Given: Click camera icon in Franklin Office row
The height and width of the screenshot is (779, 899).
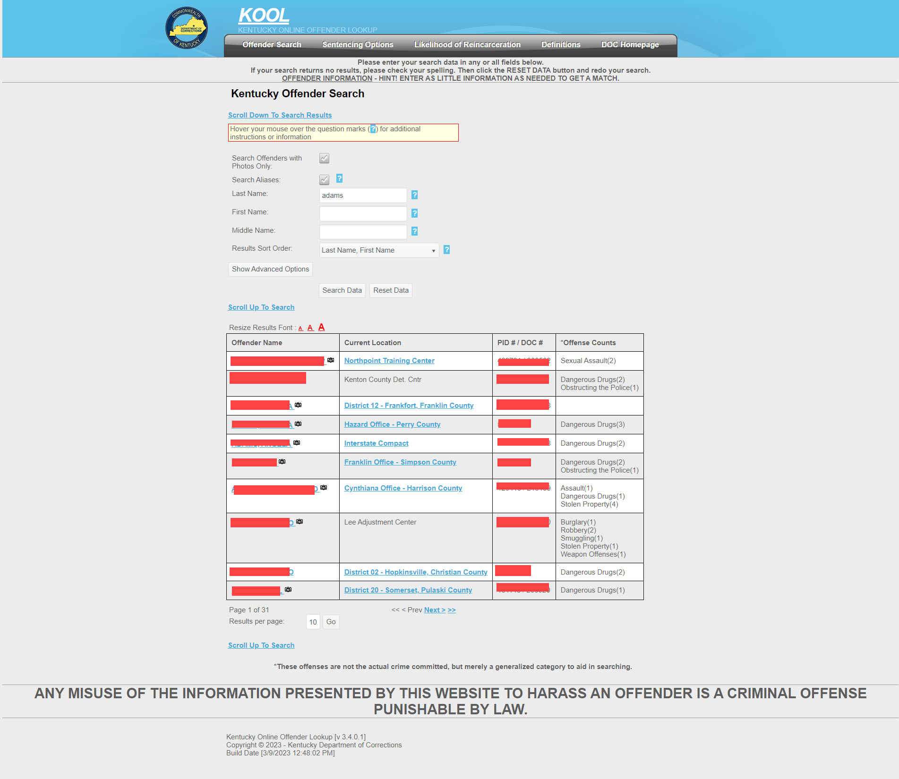Looking at the screenshot, I should click(x=282, y=462).
